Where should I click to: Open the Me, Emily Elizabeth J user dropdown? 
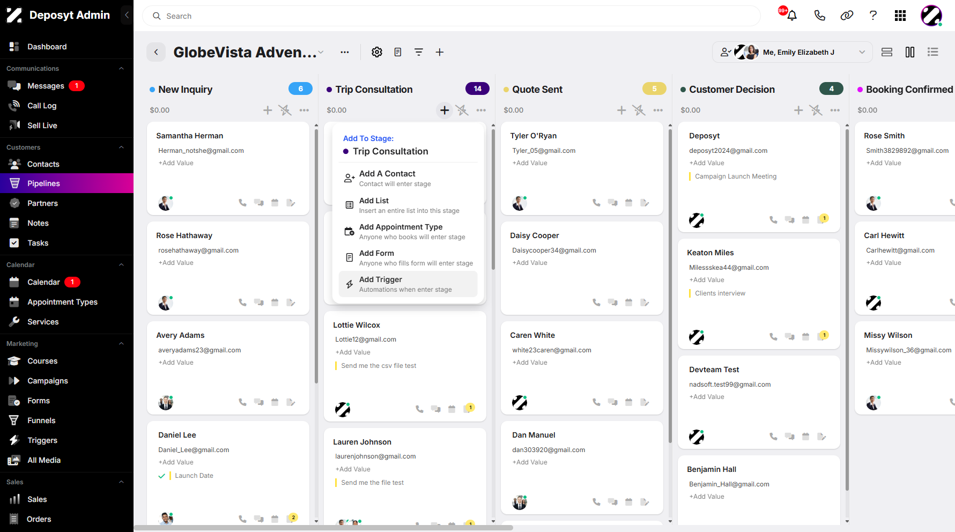click(792, 52)
